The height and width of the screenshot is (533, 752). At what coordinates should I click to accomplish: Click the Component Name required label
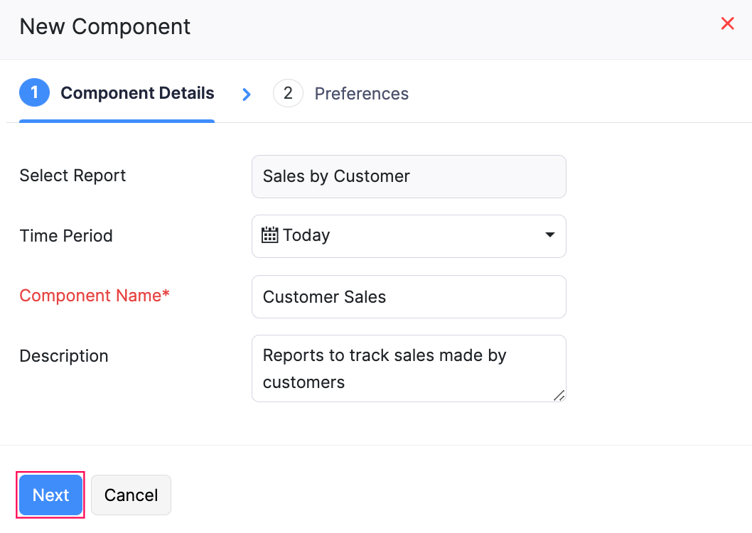pyautogui.click(x=95, y=296)
